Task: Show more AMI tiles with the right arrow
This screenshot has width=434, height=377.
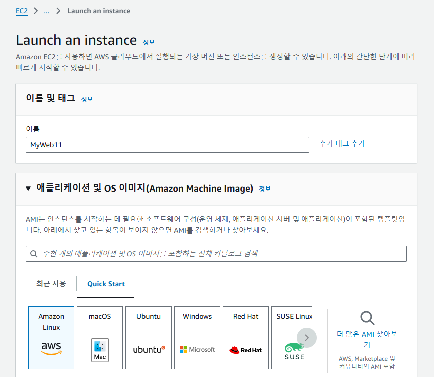Action: (307, 338)
